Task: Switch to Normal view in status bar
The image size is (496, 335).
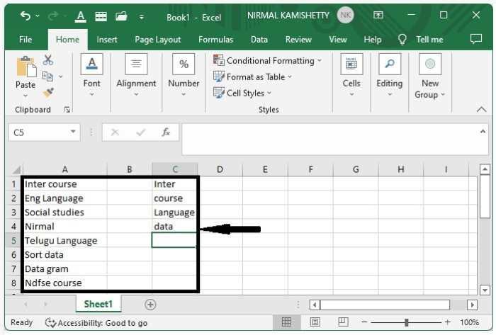Action: point(286,322)
